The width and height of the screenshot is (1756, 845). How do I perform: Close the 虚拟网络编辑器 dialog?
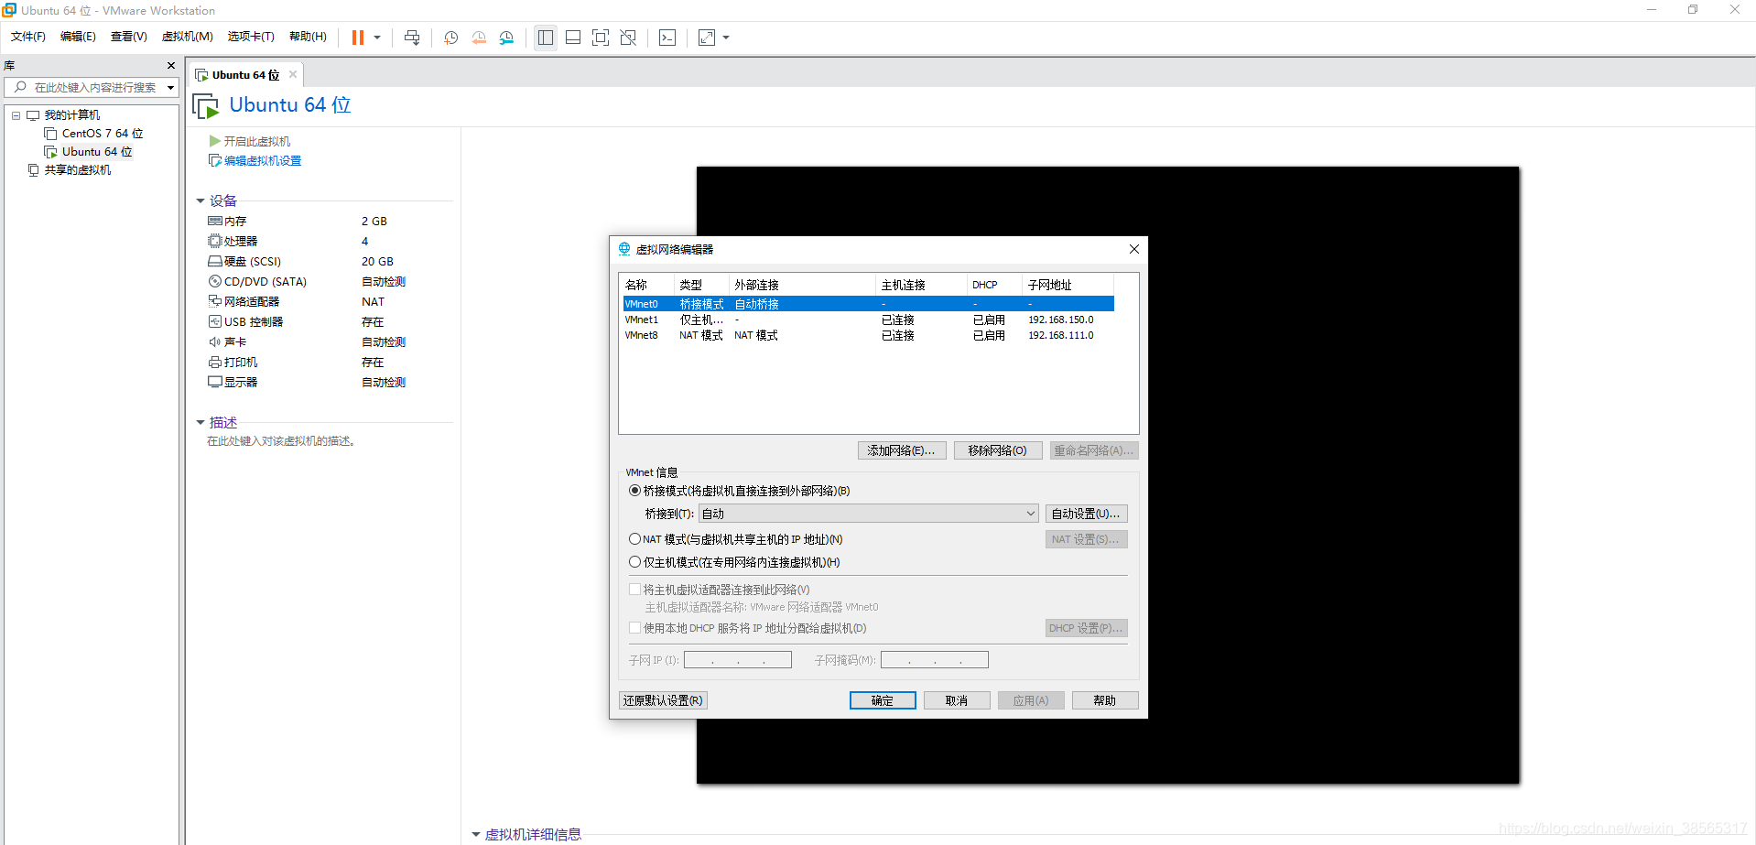pos(1134,249)
